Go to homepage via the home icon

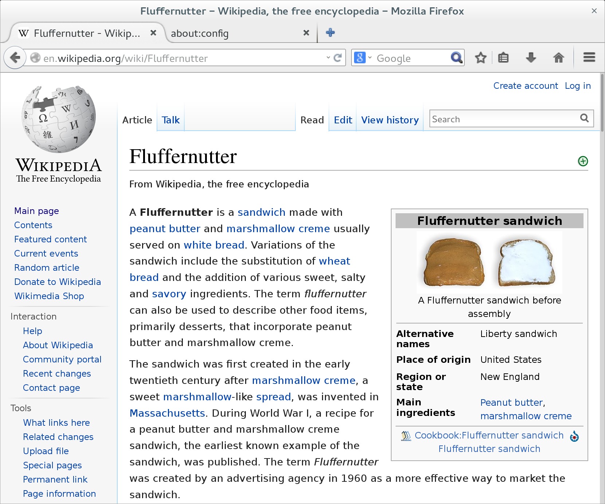point(558,58)
